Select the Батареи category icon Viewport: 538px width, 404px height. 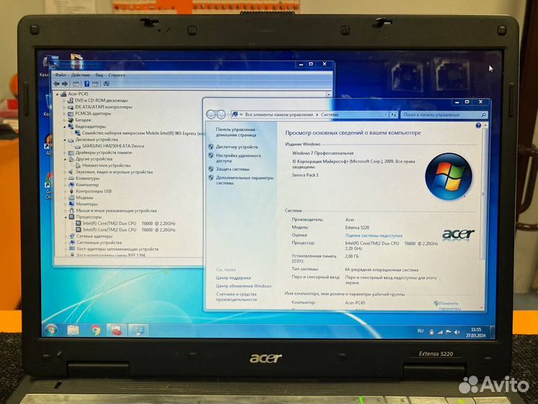tap(71, 120)
